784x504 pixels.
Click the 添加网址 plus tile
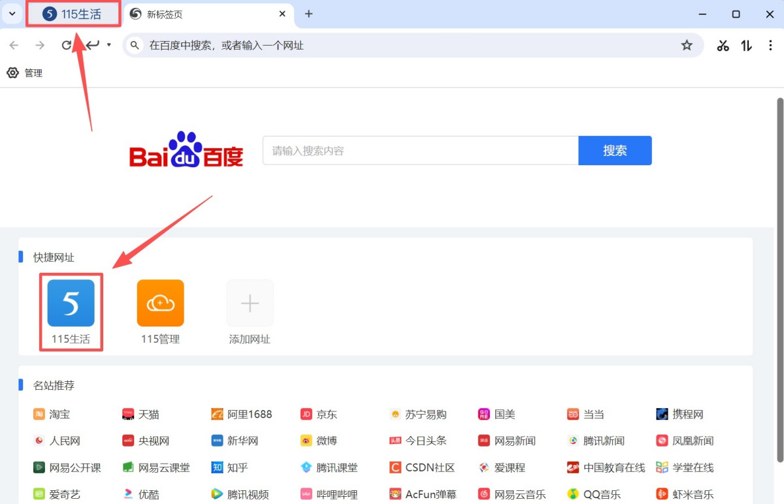coord(250,304)
